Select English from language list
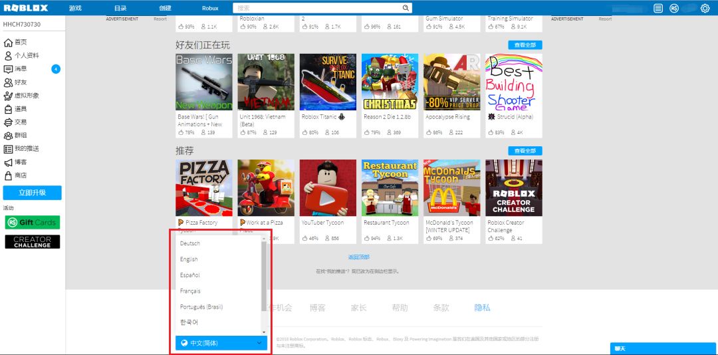Image resolution: width=718 pixels, height=355 pixels. pos(189,259)
